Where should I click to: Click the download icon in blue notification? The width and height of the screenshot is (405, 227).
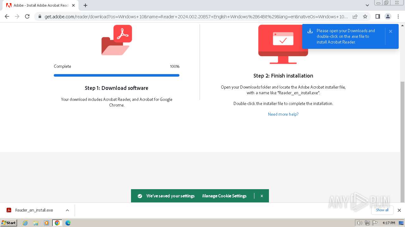tap(310, 31)
